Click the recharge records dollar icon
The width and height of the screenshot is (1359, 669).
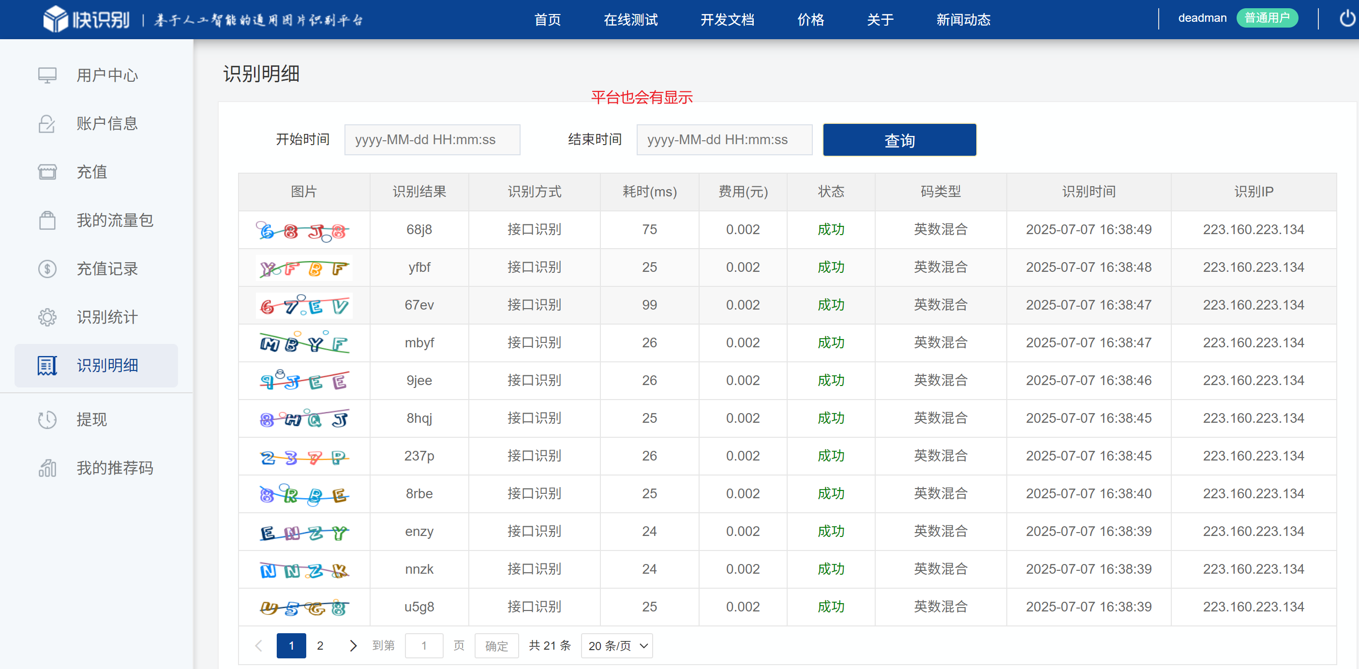coord(47,268)
